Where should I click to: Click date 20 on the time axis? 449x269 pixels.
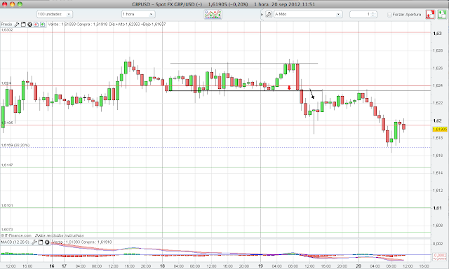[x=358, y=266]
